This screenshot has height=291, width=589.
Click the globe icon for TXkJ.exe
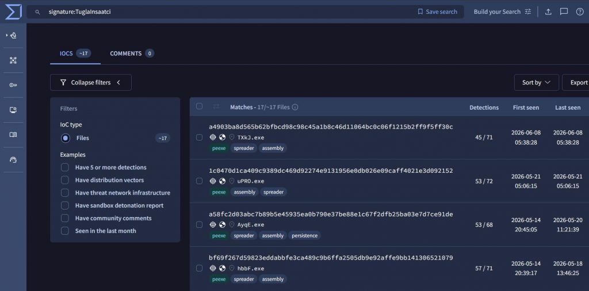(x=222, y=137)
